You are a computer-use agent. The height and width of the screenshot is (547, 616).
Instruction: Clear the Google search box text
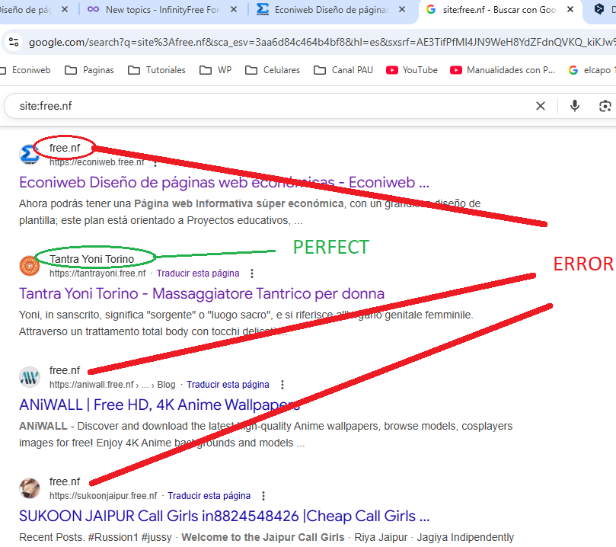click(x=541, y=106)
